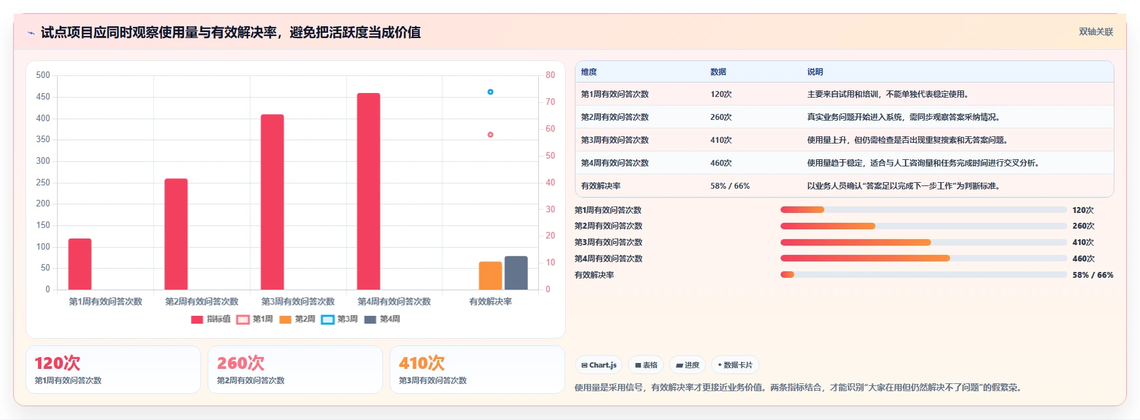Click the blue icon beside the headline title
Image resolution: width=1140 pixels, height=420 pixels.
(31, 33)
